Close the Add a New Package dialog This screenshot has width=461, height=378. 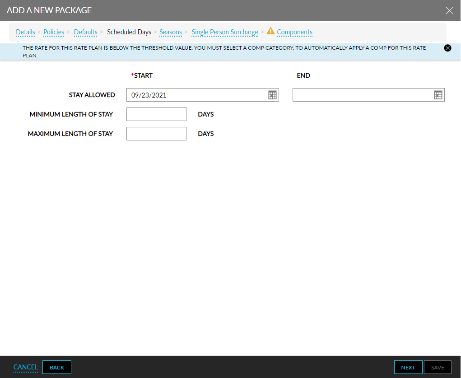pos(449,10)
